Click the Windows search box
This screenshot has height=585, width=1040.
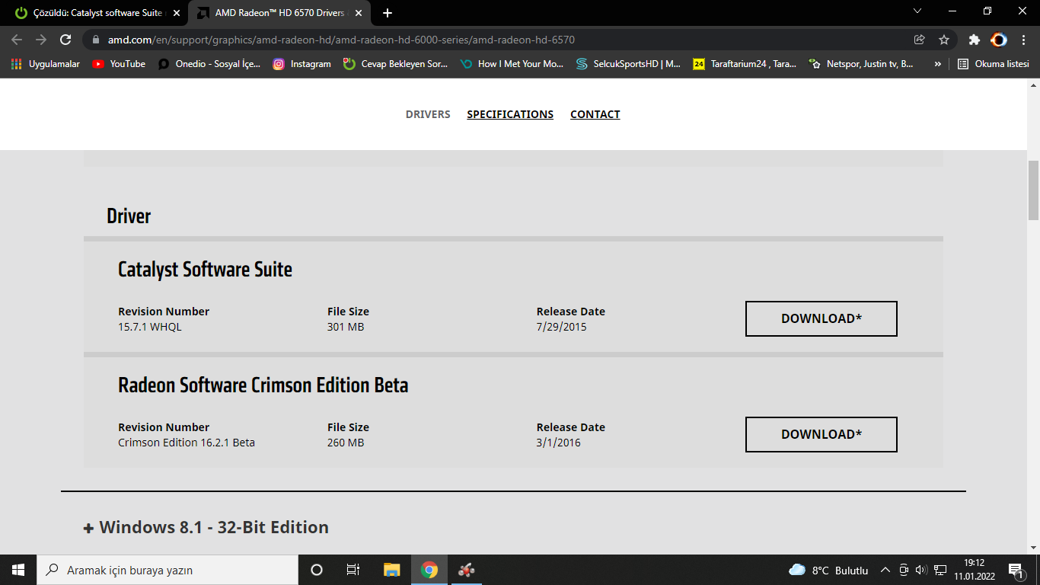point(167,570)
